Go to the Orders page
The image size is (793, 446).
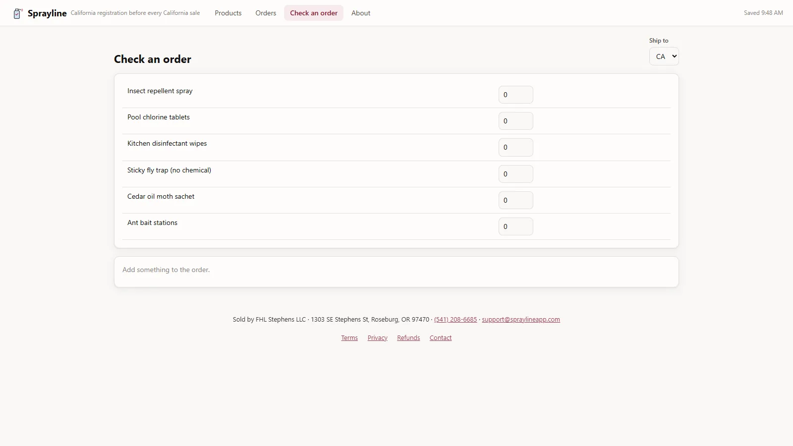tap(266, 13)
